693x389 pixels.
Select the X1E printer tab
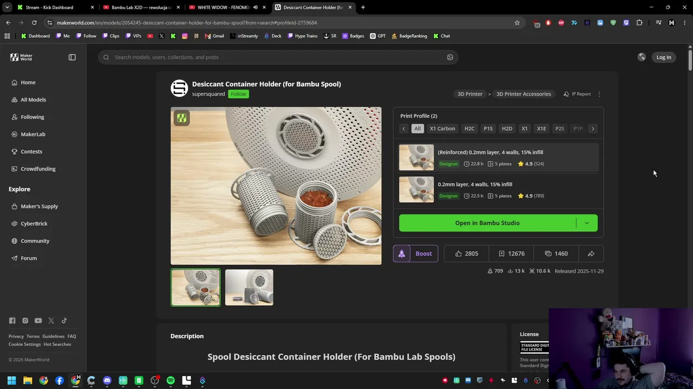click(x=541, y=129)
